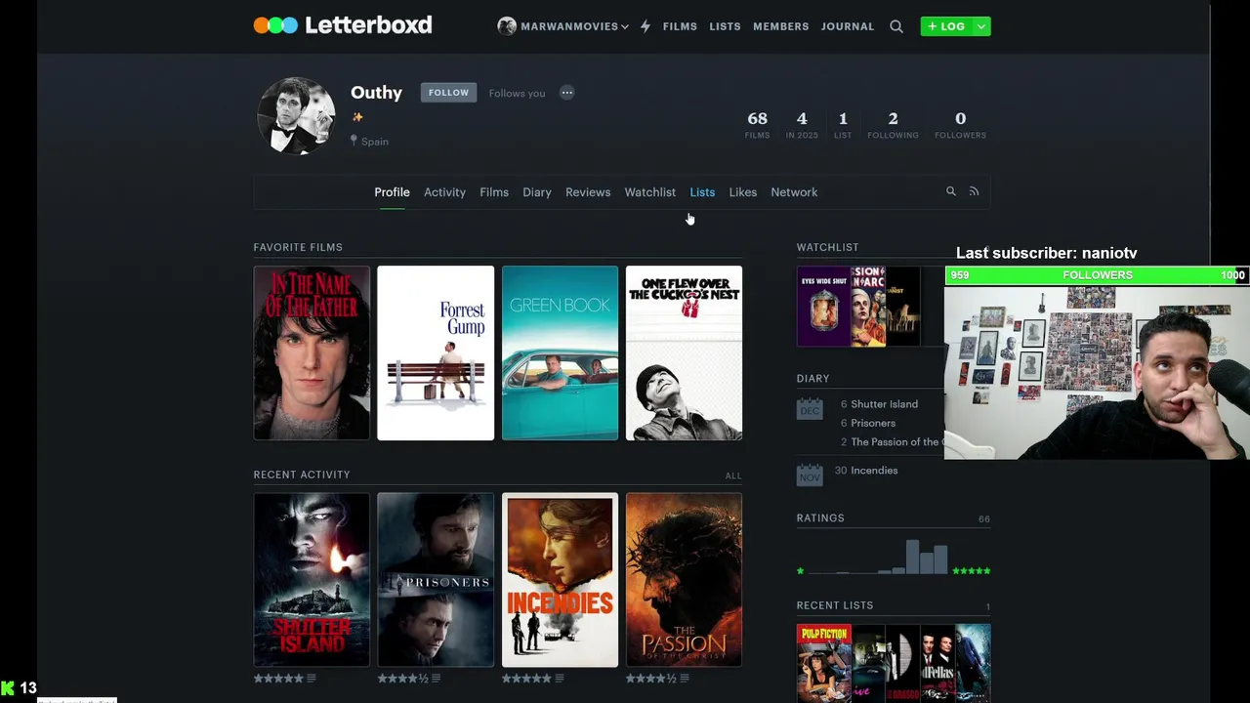Open the RATINGS section heading

tap(820, 518)
